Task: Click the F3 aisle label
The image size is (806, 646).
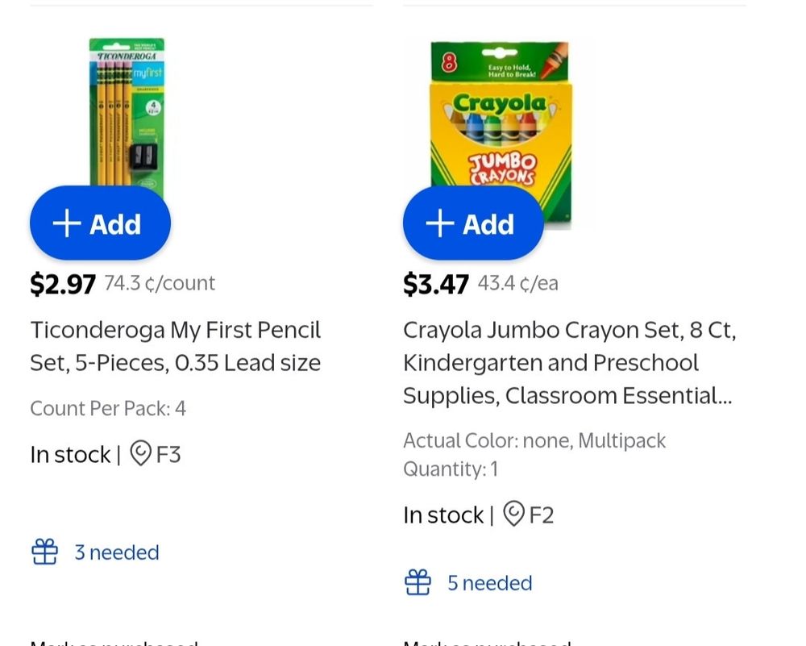Action: [x=168, y=454]
